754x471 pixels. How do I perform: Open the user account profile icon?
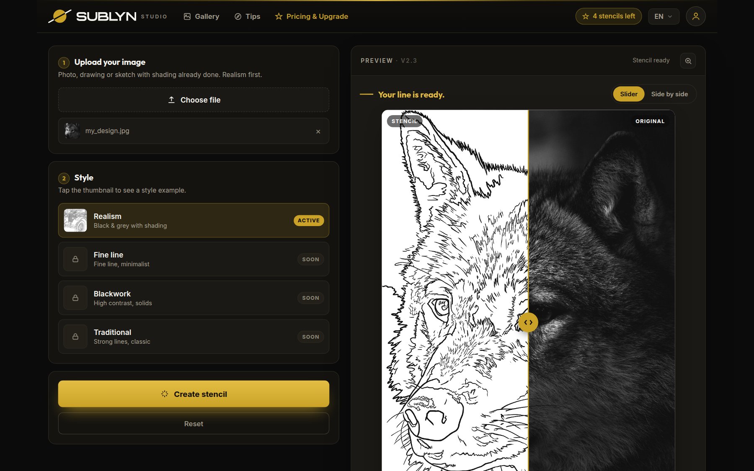pyautogui.click(x=695, y=16)
